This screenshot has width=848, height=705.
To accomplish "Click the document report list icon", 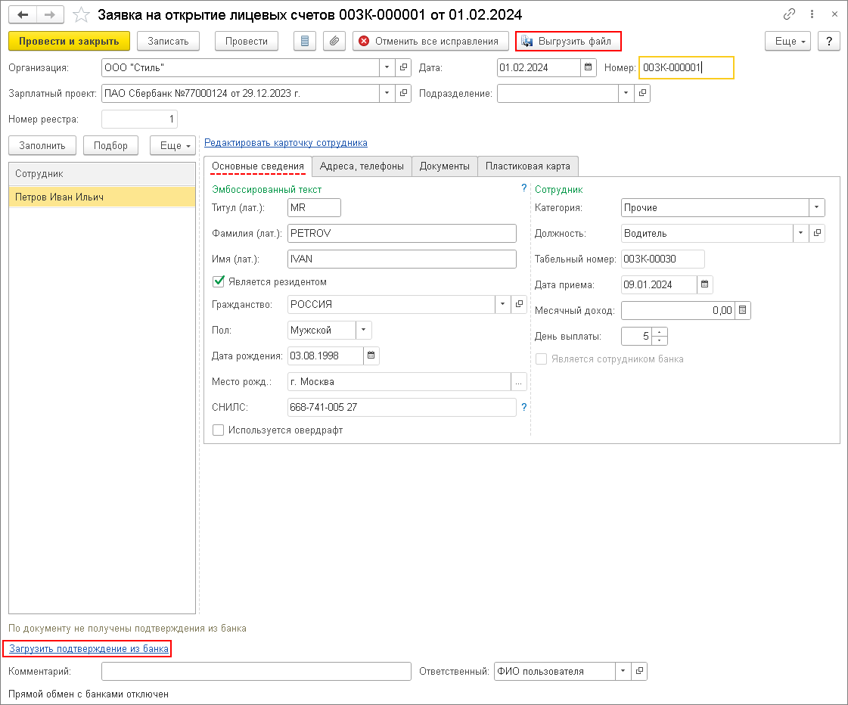I will 305,41.
